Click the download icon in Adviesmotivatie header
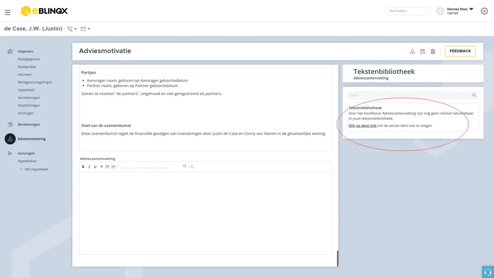The image size is (494, 278). click(412, 51)
